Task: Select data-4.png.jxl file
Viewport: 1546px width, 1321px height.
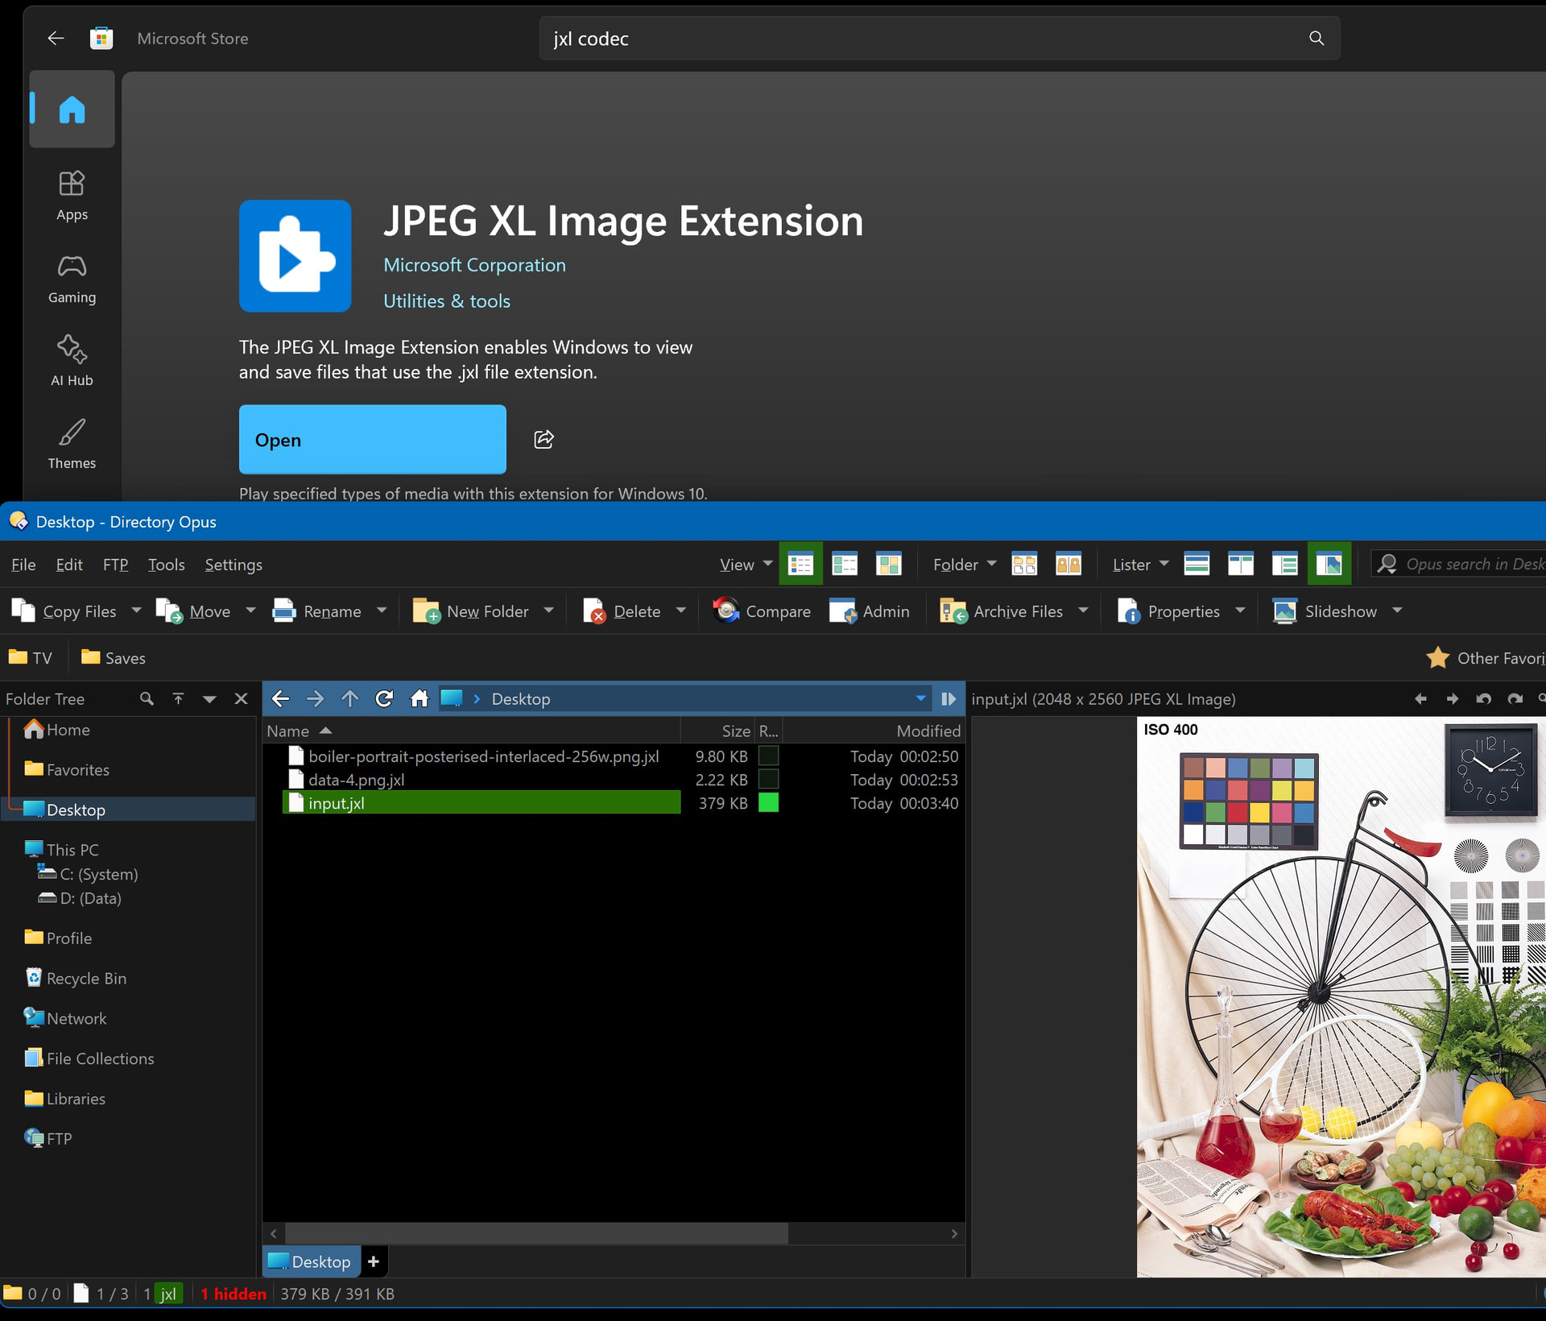Action: (x=357, y=779)
